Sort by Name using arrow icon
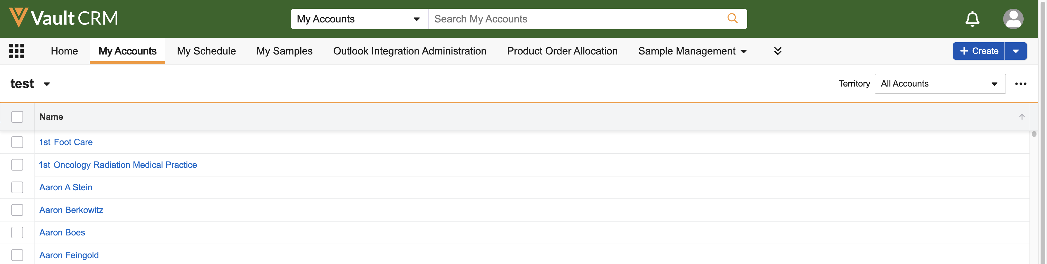1047x264 pixels. pyautogui.click(x=1021, y=117)
